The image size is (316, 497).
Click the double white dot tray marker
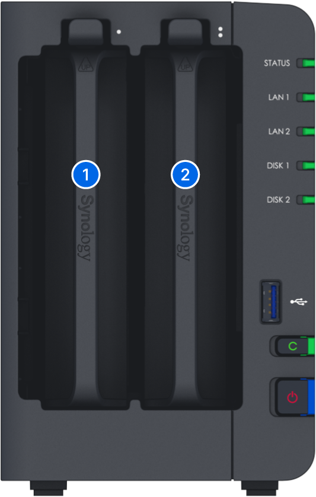click(x=221, y=32)
